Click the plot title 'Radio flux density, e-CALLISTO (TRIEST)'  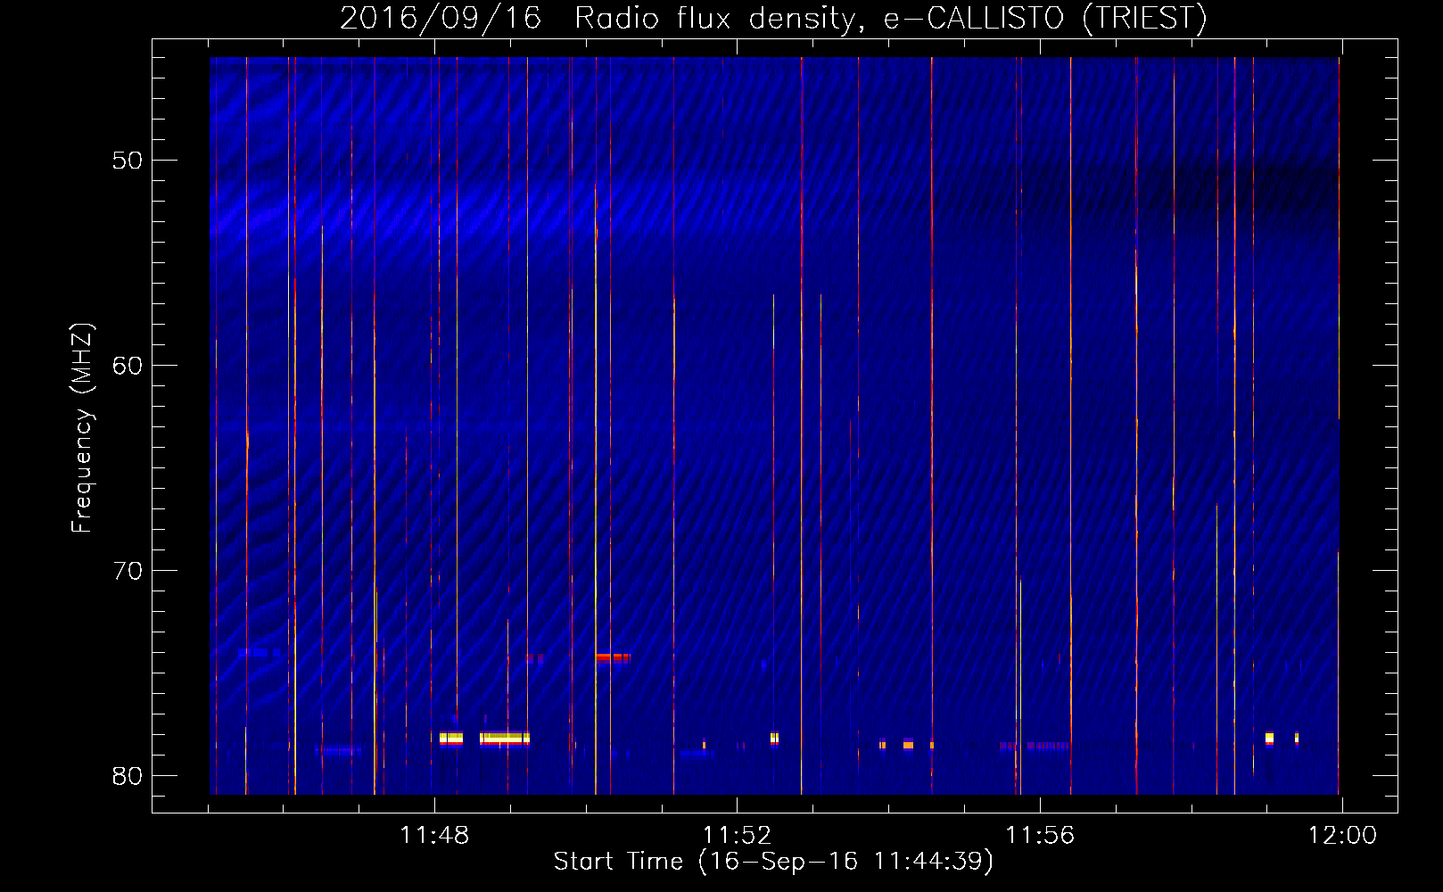[x=890, y=18]
